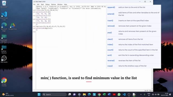Image resolution: width=173 pixels, height=97 pixels.
Task: Open Word from the taskbar
Action: tap(109, 95)
